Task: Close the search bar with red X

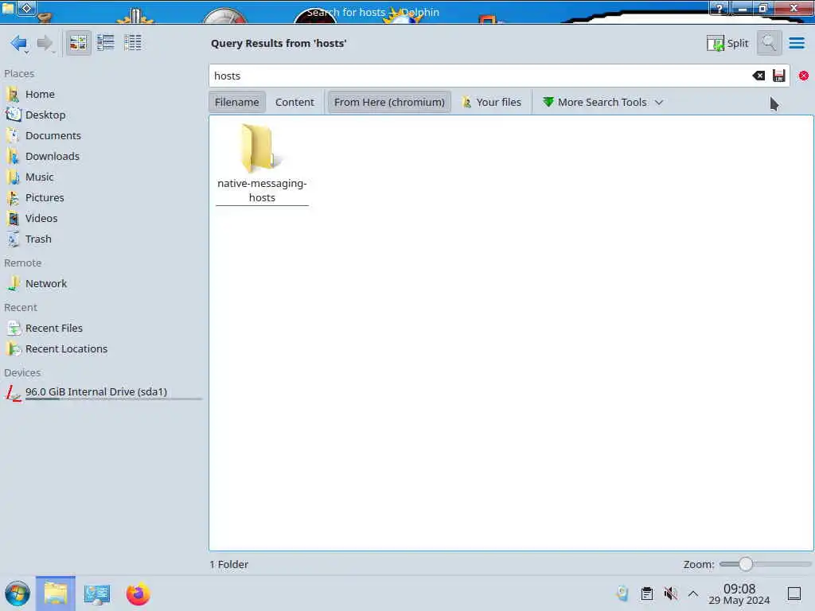Action: tap(804, 76)
